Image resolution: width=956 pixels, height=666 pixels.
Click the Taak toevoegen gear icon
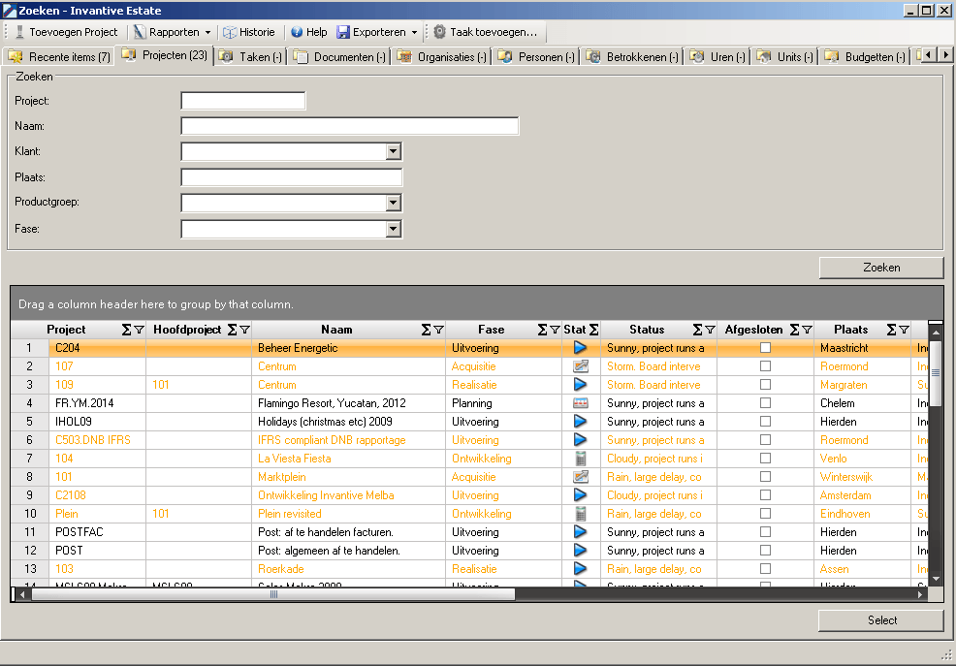pos(439,32)
